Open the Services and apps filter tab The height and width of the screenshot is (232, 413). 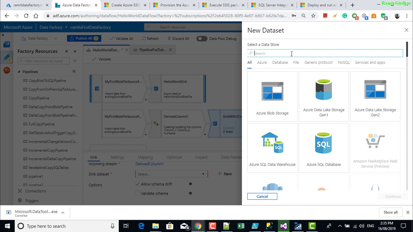pos(370,63)
